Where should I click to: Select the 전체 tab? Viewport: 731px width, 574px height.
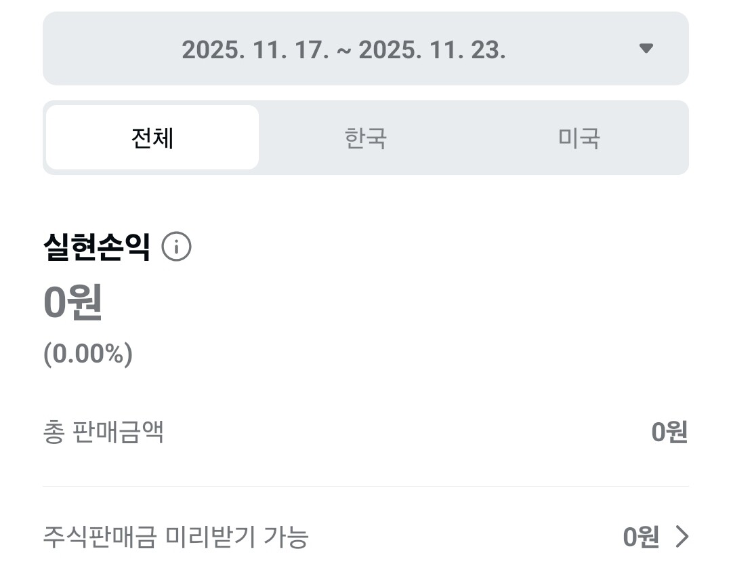point(152,138)
